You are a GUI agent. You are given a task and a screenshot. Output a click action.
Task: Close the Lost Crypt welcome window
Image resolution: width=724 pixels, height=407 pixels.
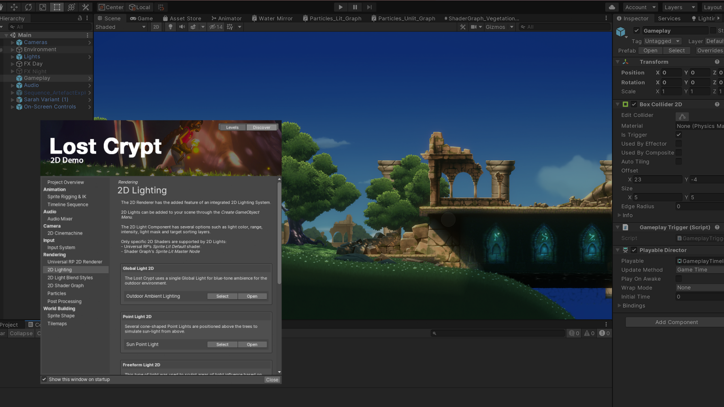click(x=272, y=380)
